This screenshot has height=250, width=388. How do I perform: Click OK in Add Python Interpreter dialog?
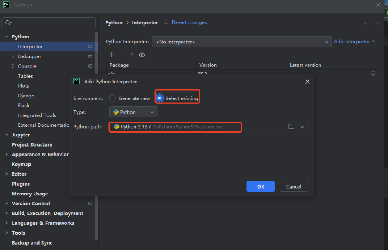pyautogui.click(x=260, y=186)
